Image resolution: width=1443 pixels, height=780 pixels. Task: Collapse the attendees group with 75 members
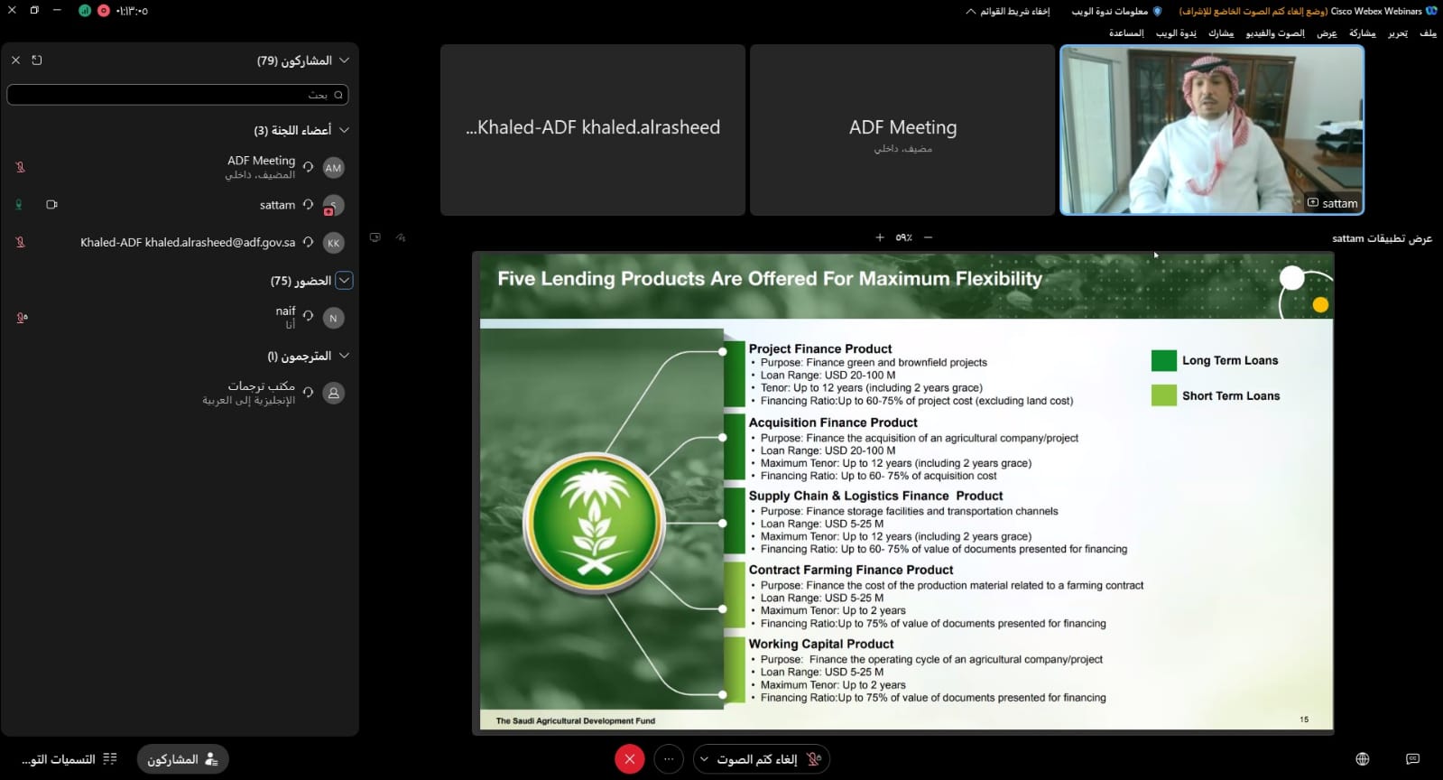tap(344, 281)
